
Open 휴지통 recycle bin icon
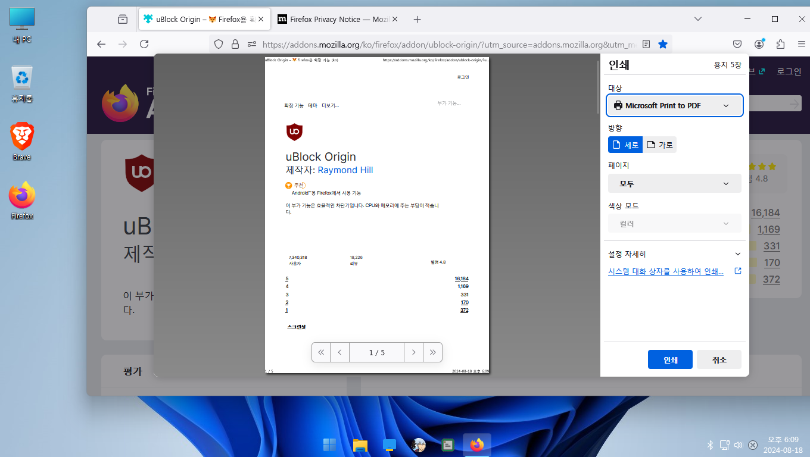(22, 84)
